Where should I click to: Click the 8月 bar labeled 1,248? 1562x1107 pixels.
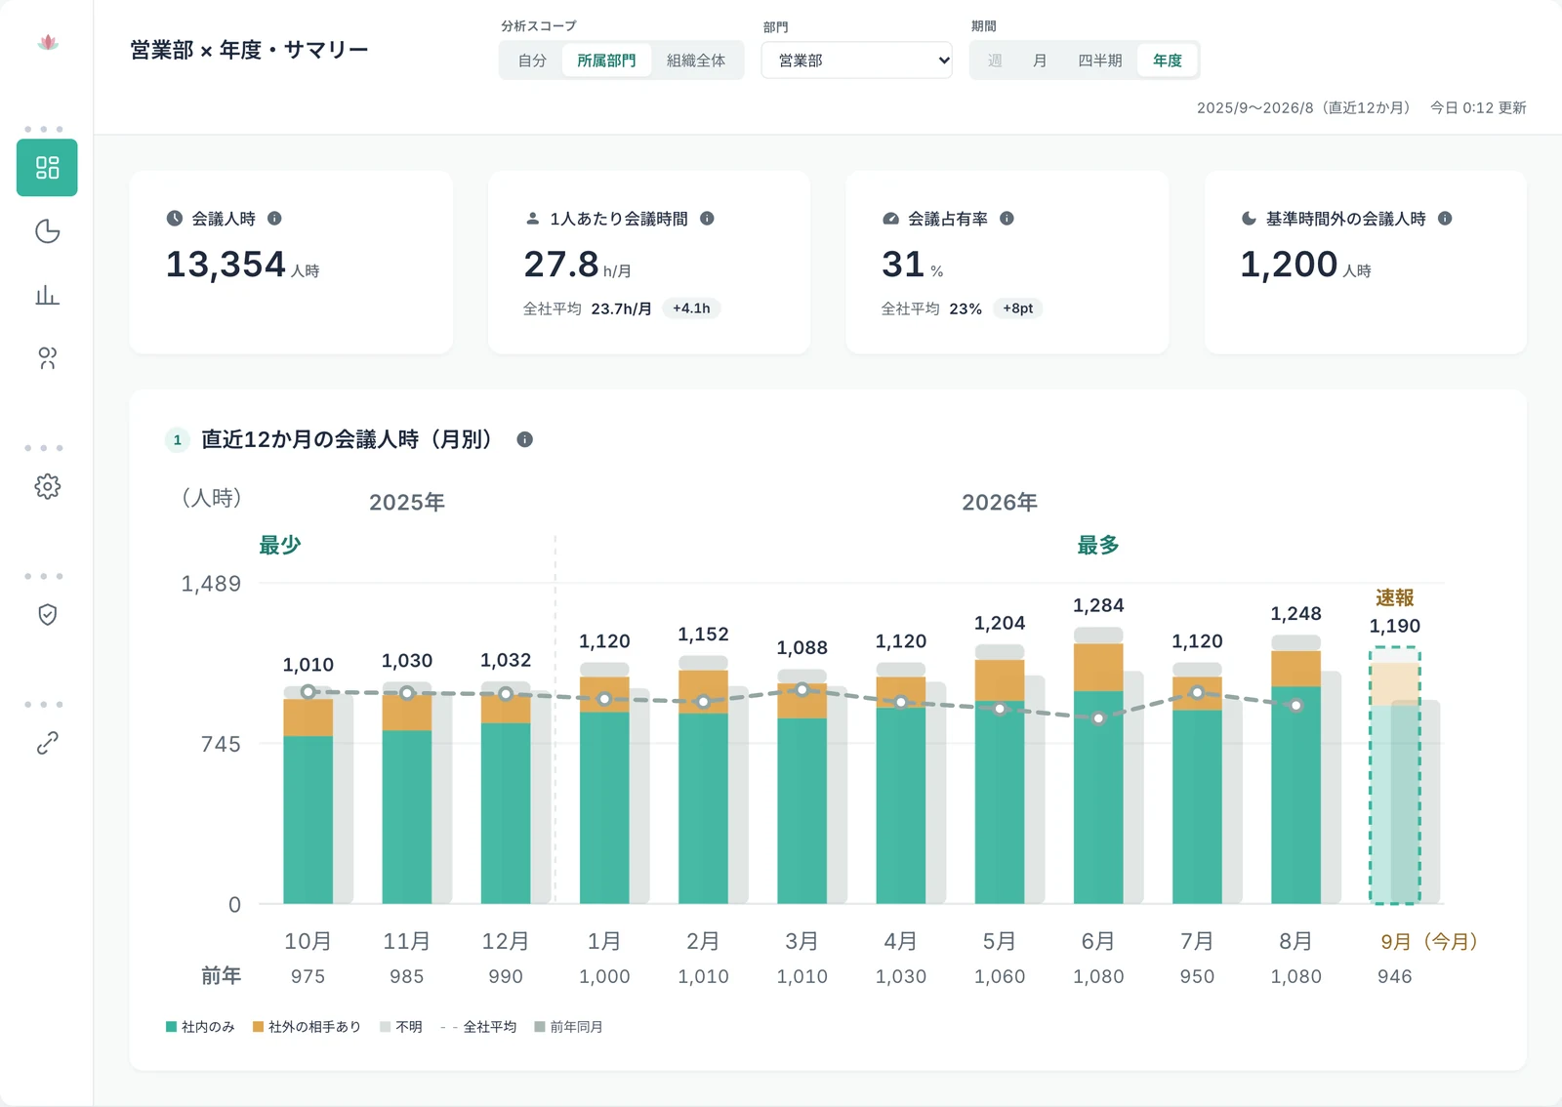[x=1295, y=769]
